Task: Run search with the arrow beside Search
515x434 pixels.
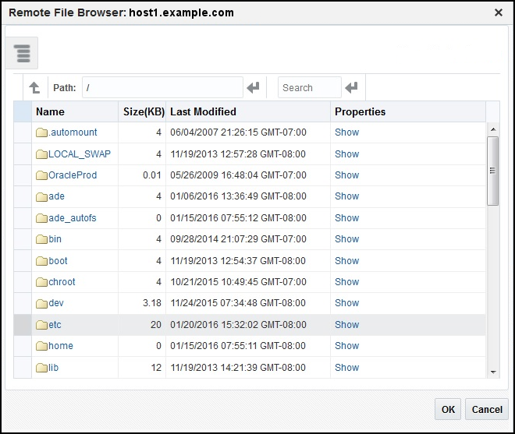Action: pyautogui.click(x=351, y=88)
